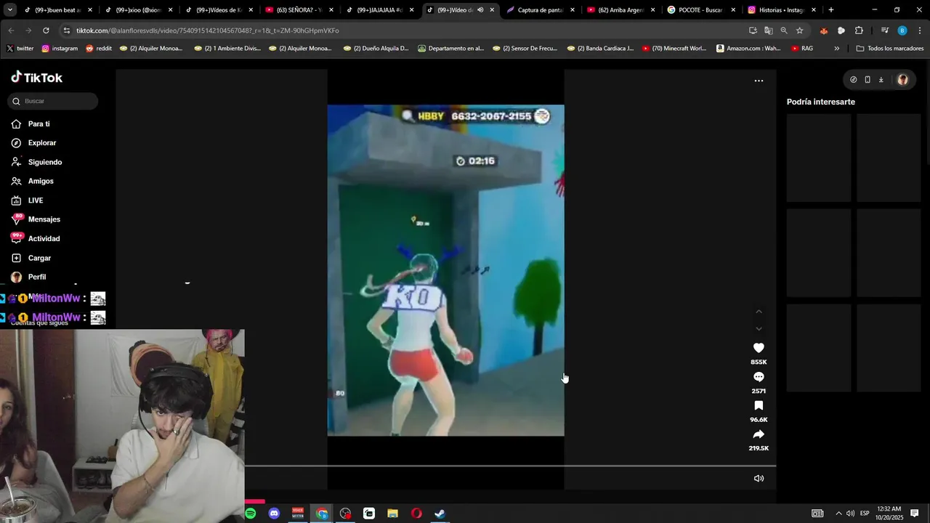Image resolution: width=930 pixels, height=523 pixels.
Task: Open the RAG bookmark
Action: [802, 49]
